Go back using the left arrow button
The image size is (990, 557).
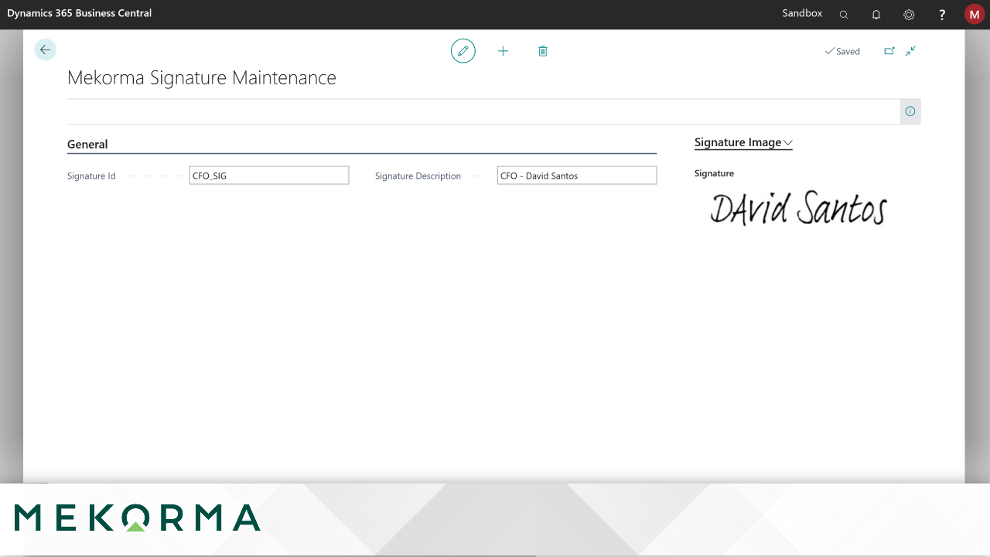[46, 50]
